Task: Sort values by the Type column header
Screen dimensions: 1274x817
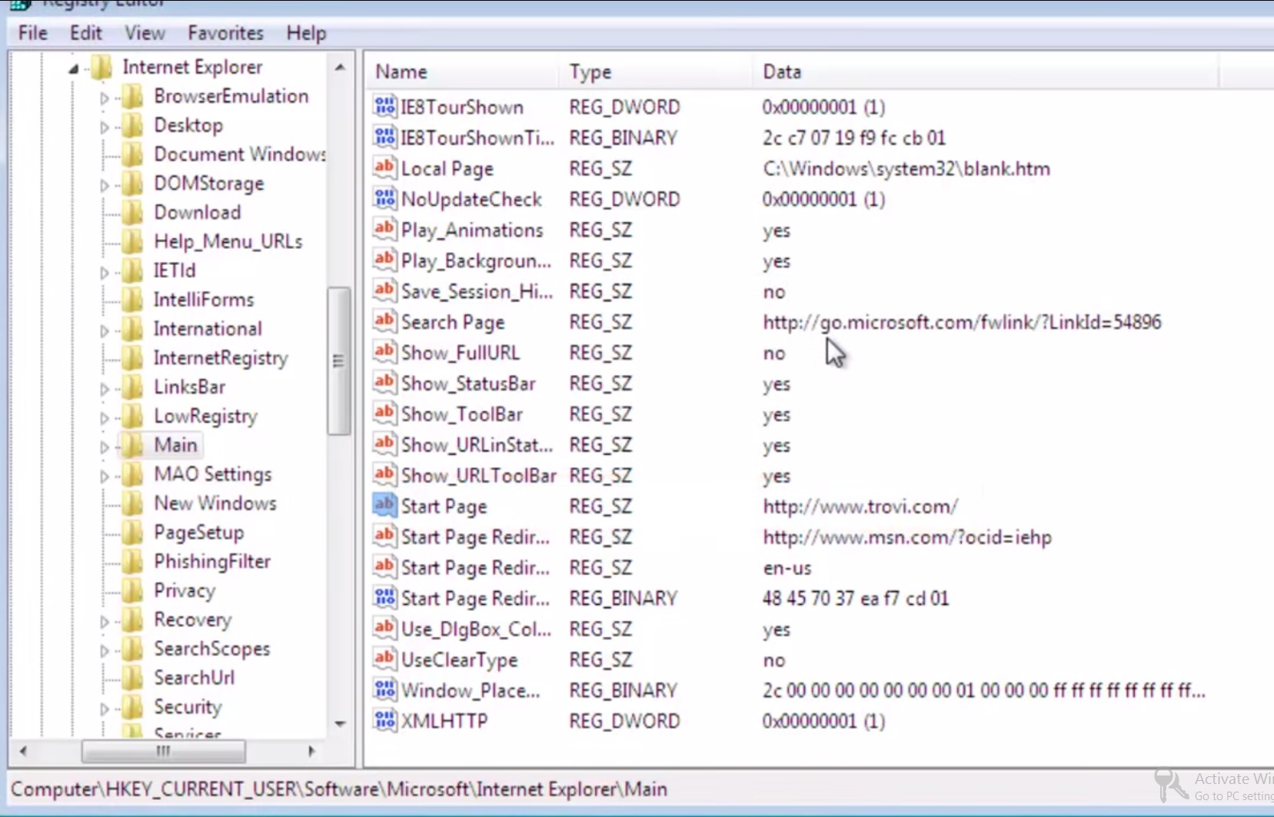Action: coord(657,71)
